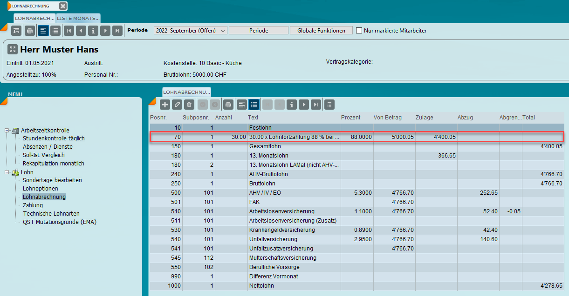Screen dimensions: 569x296
Task: Select the Lohnfortzahlung 88 % row
Action: point(294,137)
